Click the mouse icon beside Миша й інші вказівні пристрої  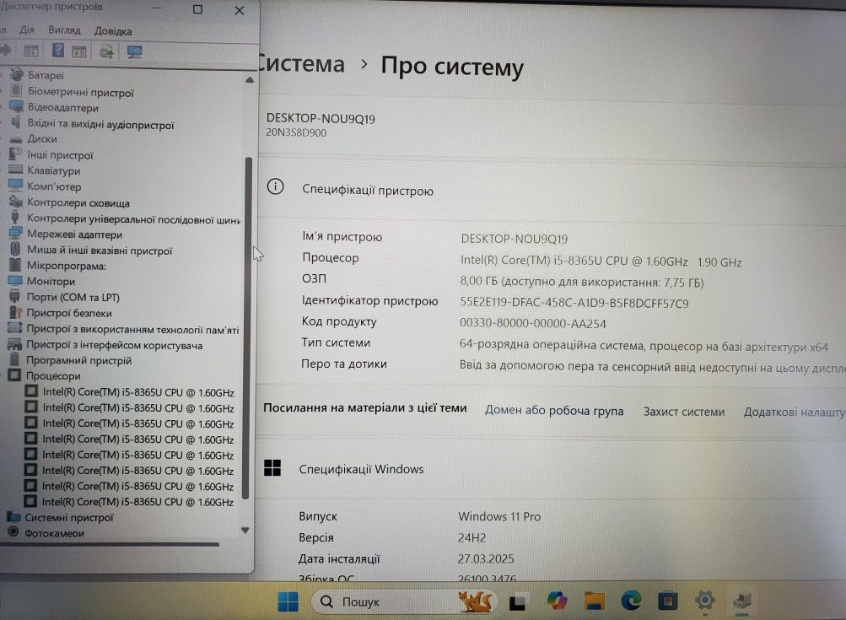pos(16,249)
